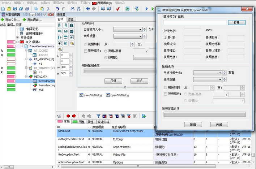
Task: Expand the 原始资源 tree node
Action: pos(17,38)
